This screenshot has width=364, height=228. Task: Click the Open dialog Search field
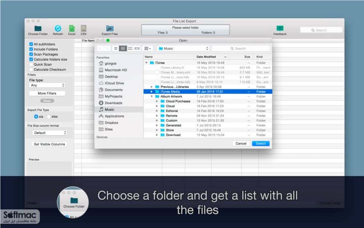pyautogui.click(x=241, y=49)
